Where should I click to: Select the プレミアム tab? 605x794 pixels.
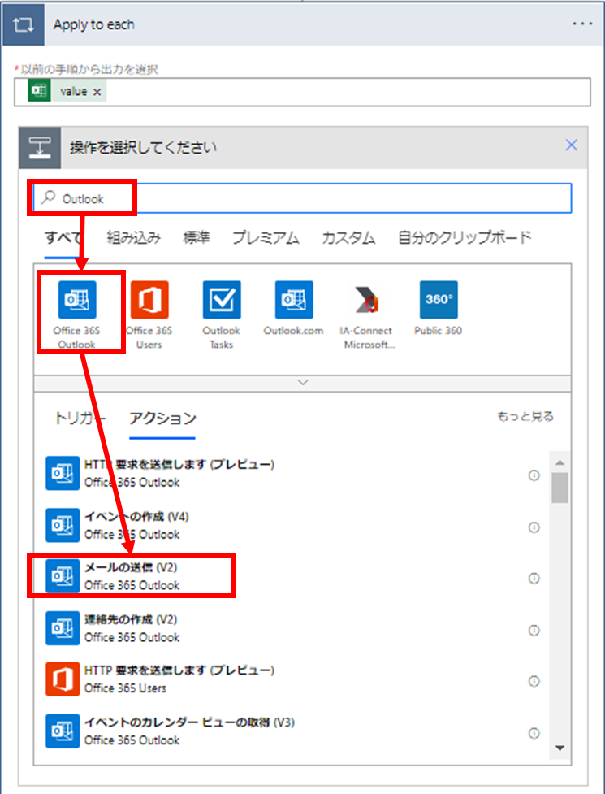(266, 237)
